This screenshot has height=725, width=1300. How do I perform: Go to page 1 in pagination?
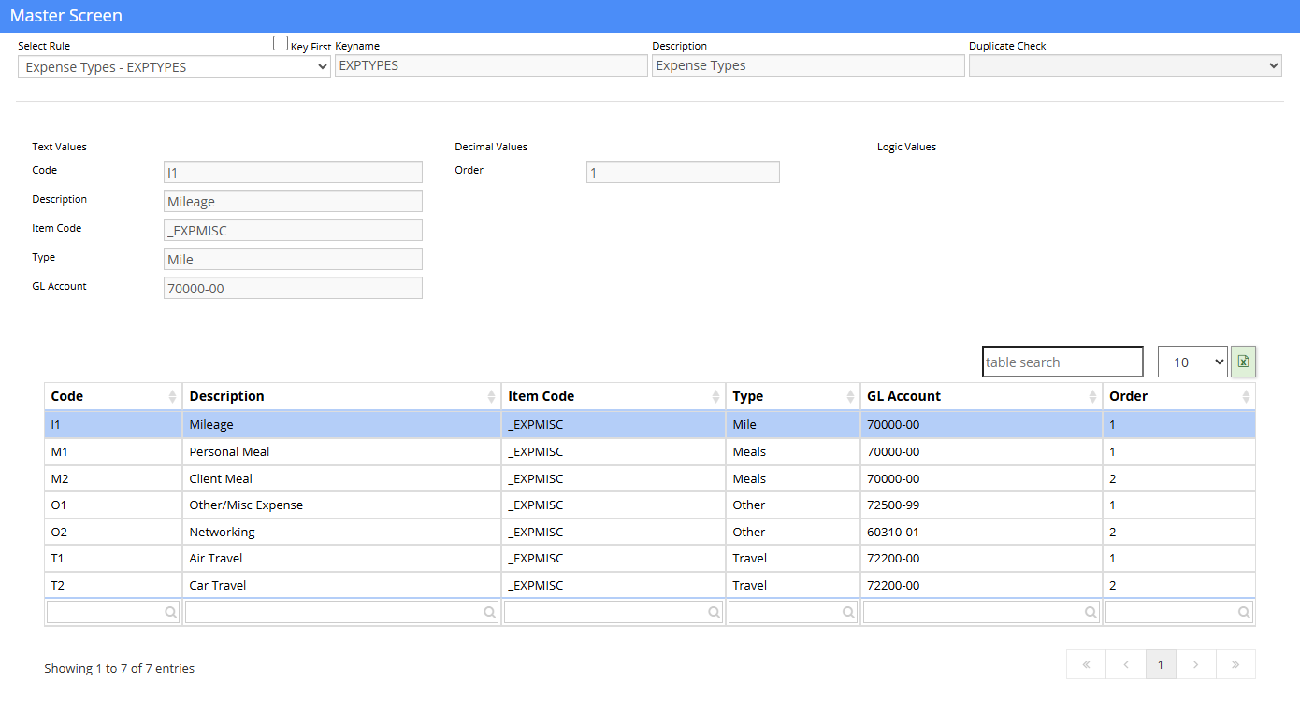pos(1161,664)
